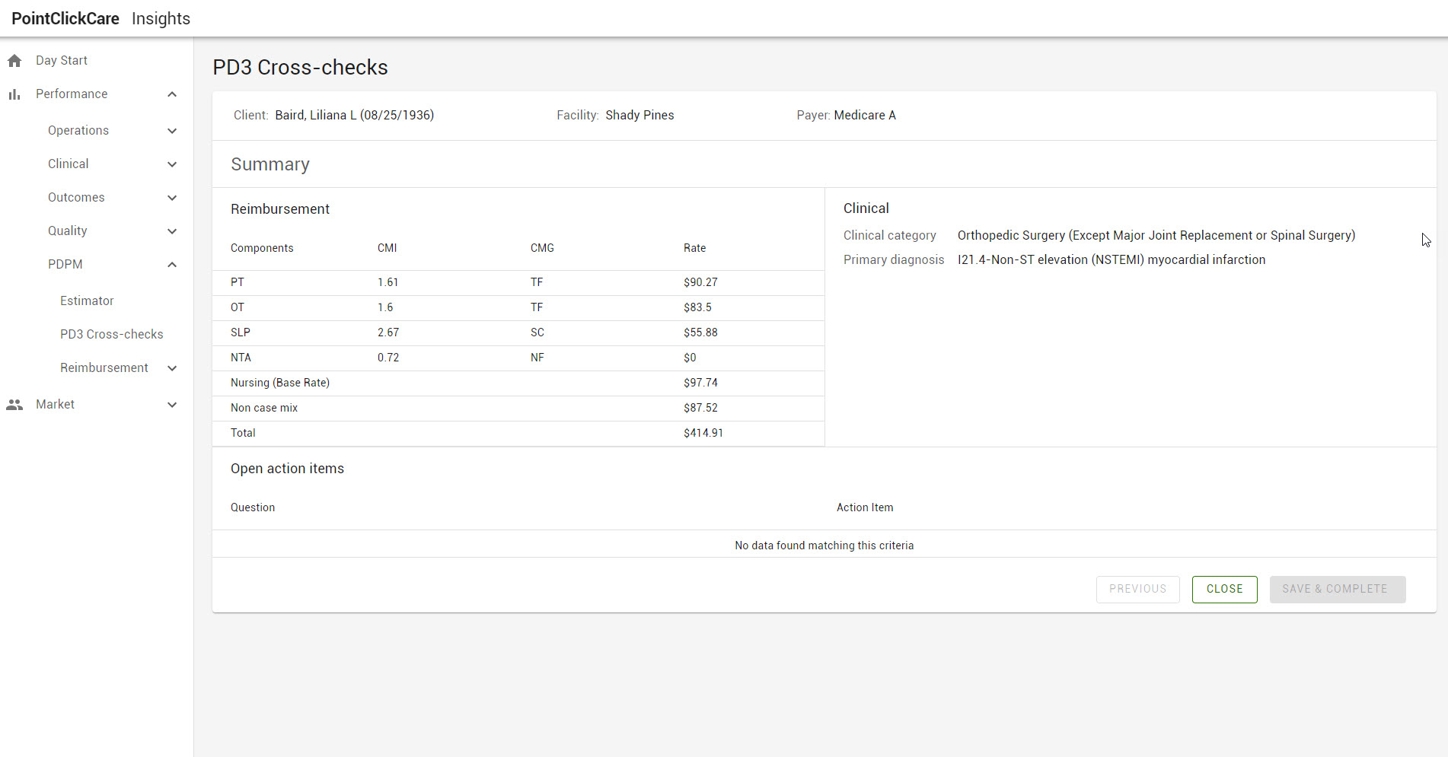Click the Orthopedic Surgery clinical category text
This screenshot has width=1448, height=757.
point(1156,235)
